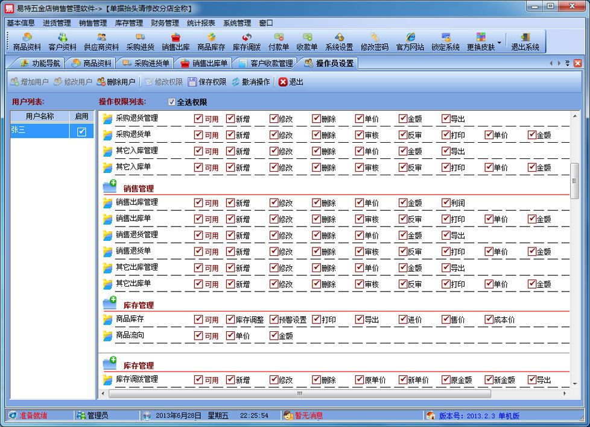Viewport: 590px width, 427px height.
Task: Collapse the 库存管理 group above 商品库存
Action: [x=110, y=304]
